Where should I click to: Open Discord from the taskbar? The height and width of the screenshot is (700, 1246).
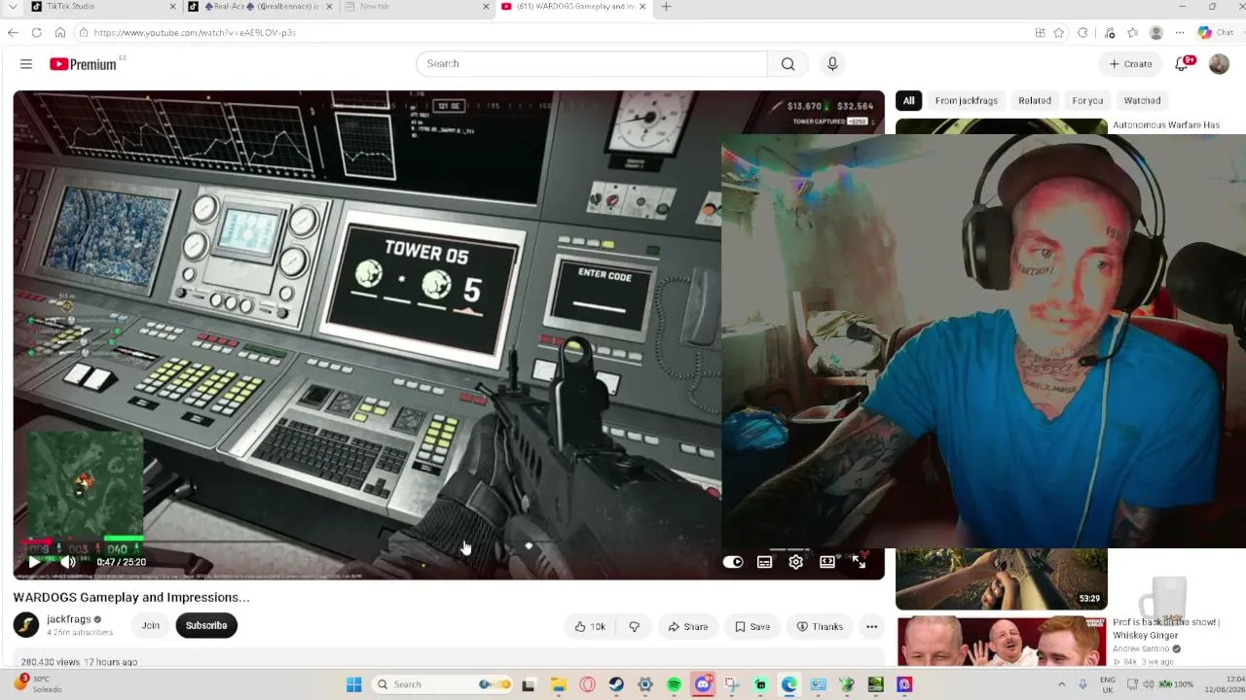[703, 684]
